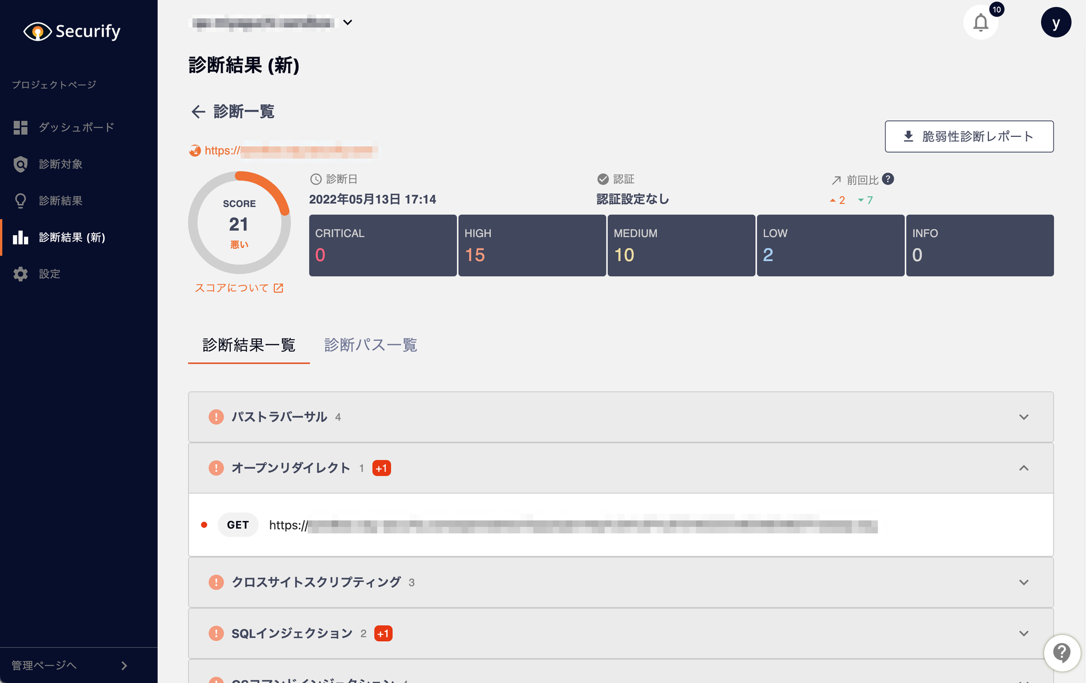Expand the SQLインジェクション findings section
Image resolution: width=1086 pixels, height=683 pixels.
pyautogui.click(x=1024, y=633)
